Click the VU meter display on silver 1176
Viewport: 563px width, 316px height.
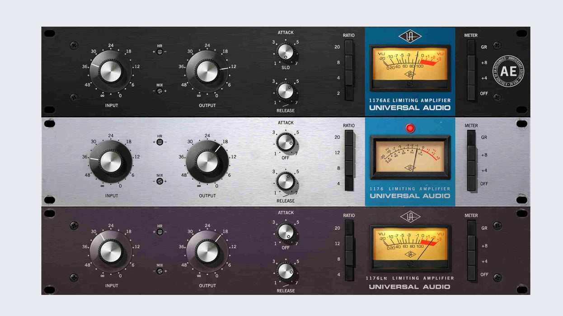pyautogui.click(x=410, y=157)
